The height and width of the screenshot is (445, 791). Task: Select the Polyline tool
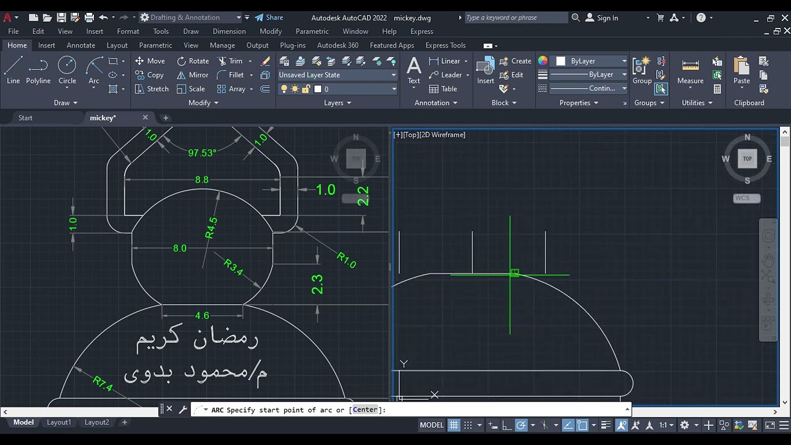coord(38,69)
